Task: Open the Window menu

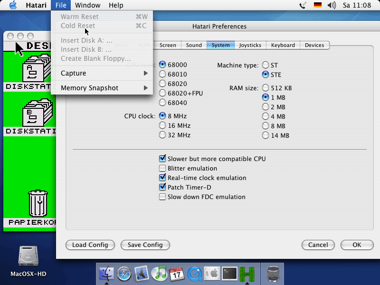Action: point(87,5)
